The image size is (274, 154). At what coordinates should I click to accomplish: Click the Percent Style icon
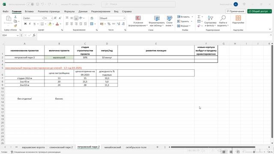(x=109, y=24)
